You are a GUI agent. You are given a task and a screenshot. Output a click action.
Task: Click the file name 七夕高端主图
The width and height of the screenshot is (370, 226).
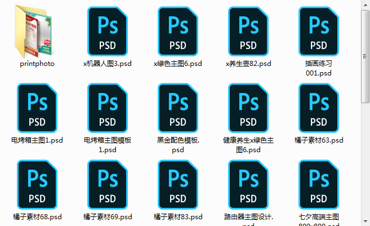click(319, 217)
